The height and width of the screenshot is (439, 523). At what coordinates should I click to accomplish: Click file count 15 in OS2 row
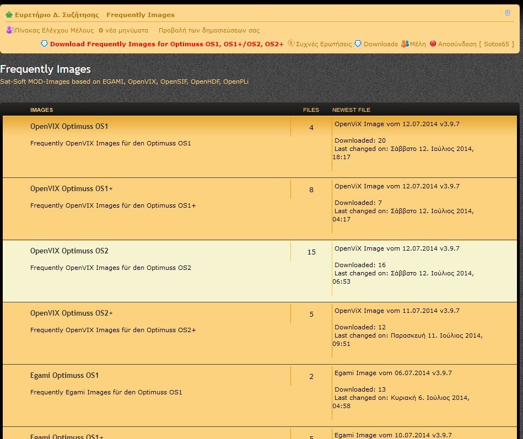click(x=311, y=252)
